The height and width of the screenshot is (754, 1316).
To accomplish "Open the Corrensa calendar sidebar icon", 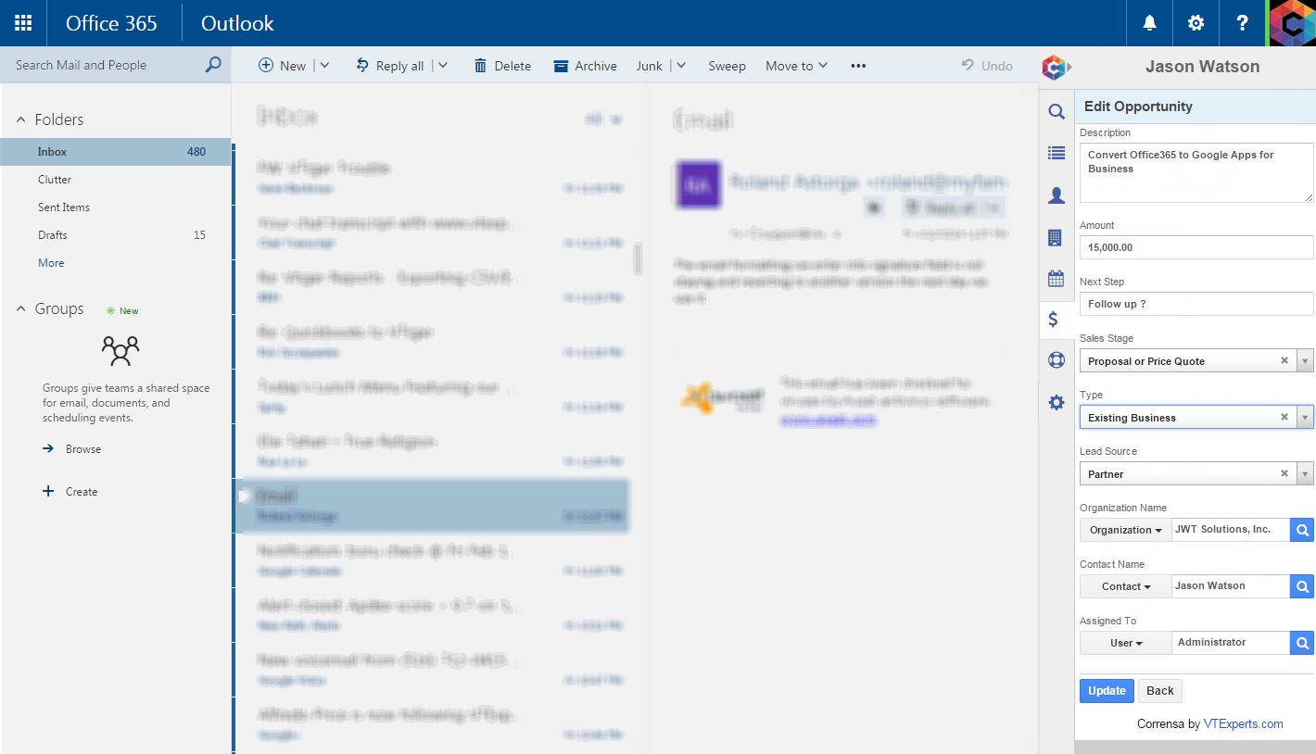I will coord(1056,278).
